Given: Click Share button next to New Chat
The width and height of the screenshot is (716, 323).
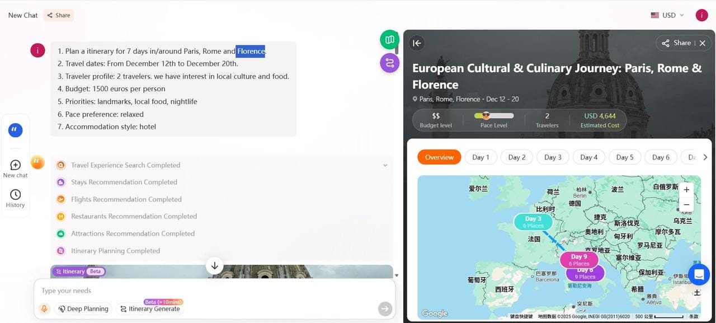Looking at the screenshot, I should point(59,15).
